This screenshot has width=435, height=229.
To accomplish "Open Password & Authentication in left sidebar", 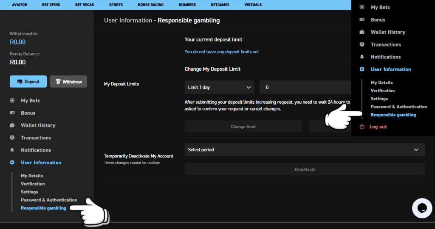I will (x=49, y=200).
